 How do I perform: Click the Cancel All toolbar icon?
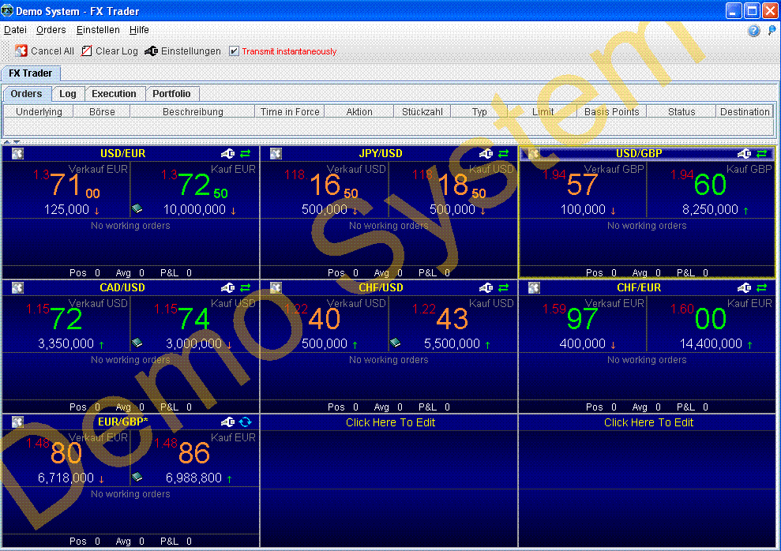[x=21, y=51]
